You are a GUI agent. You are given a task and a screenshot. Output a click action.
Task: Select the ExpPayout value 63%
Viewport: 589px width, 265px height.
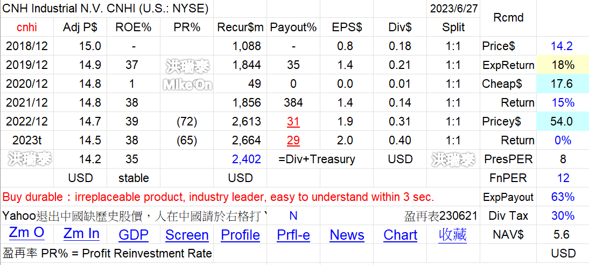[x=563, y=197]
